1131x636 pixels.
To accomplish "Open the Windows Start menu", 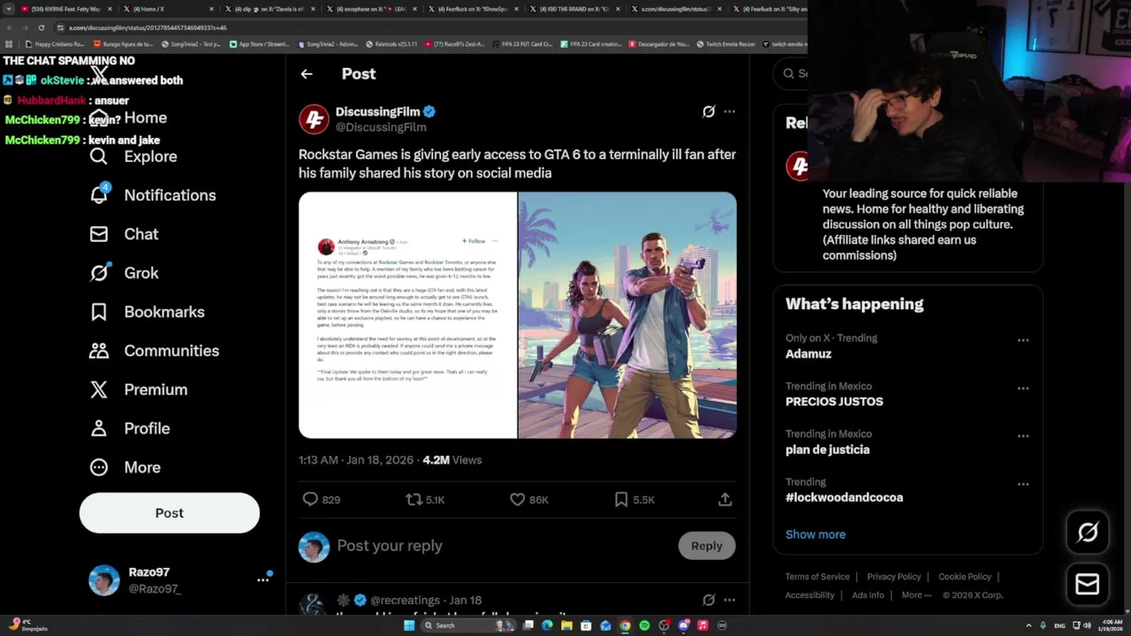I will (409, 625).
